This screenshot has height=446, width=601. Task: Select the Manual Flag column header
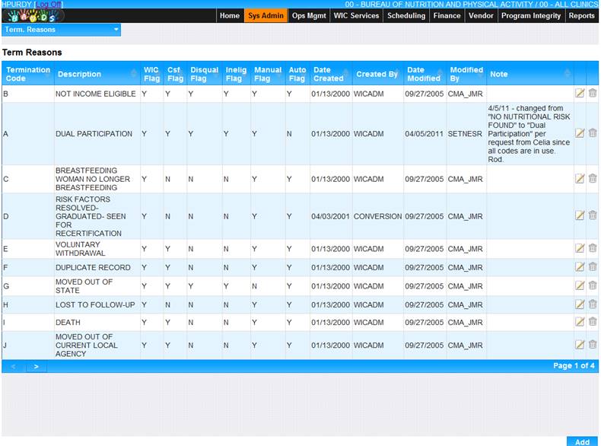click(x=268, y=74)
